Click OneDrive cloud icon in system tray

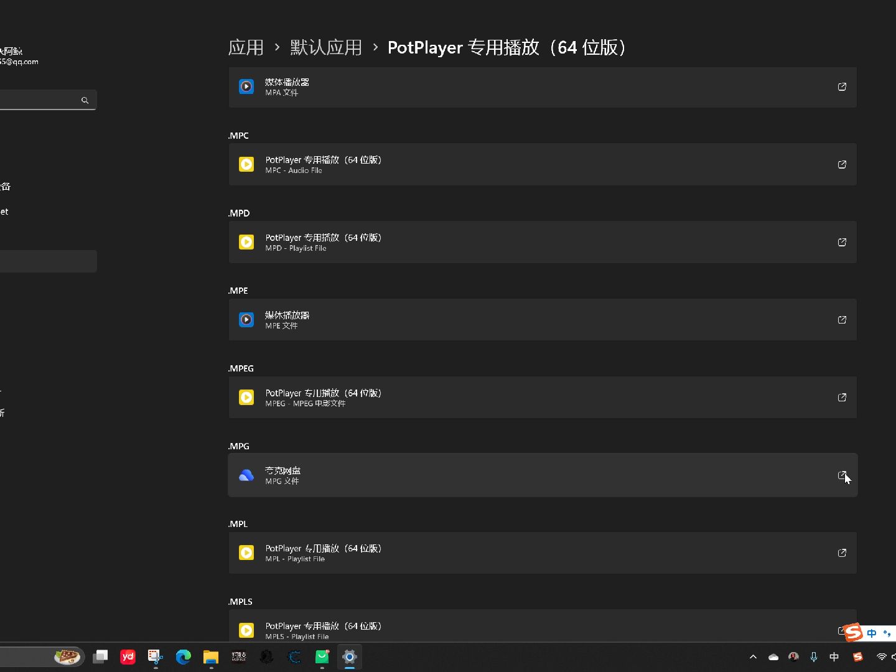[773, 656]
